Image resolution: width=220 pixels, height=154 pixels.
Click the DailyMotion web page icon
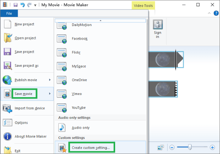(x=62, y=26)
